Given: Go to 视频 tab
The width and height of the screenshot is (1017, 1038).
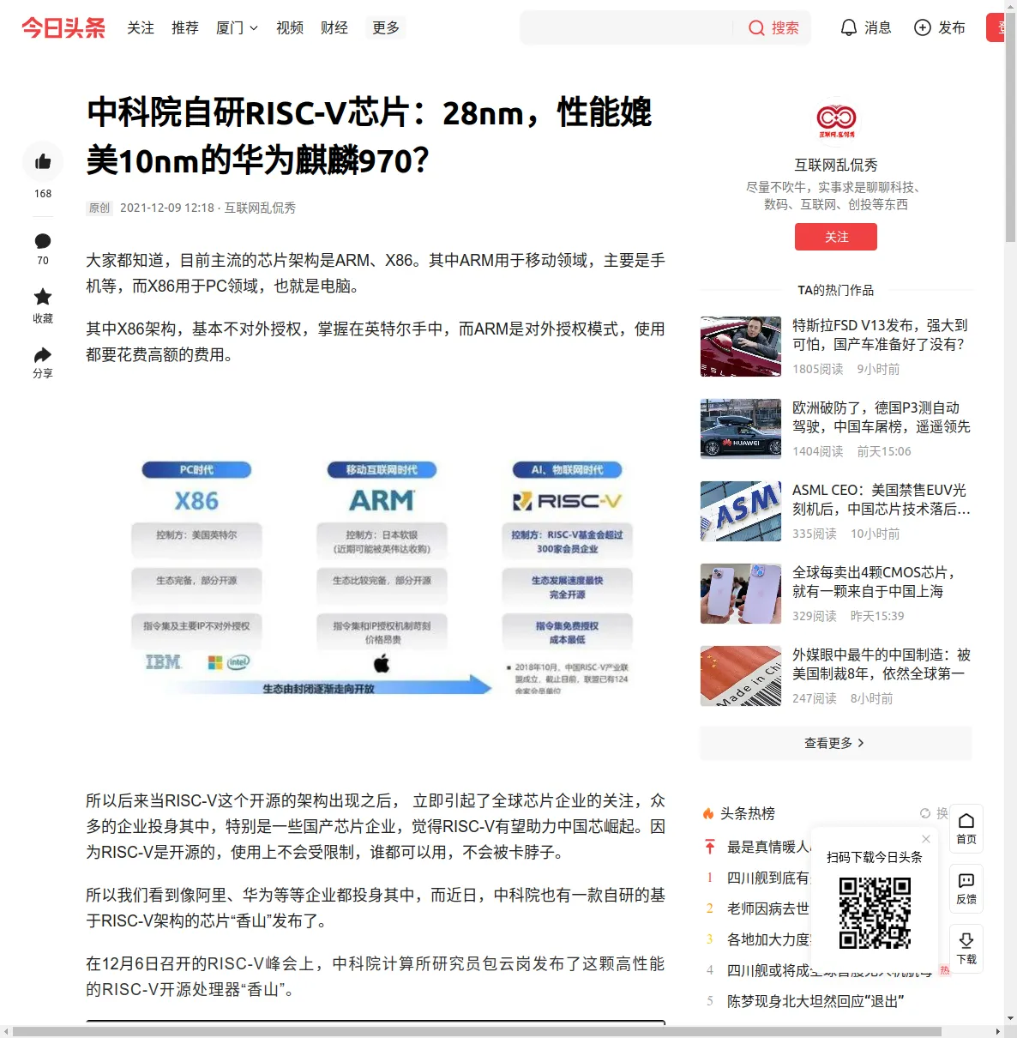Looking at the screenshot, I should (x=290, y=27).
